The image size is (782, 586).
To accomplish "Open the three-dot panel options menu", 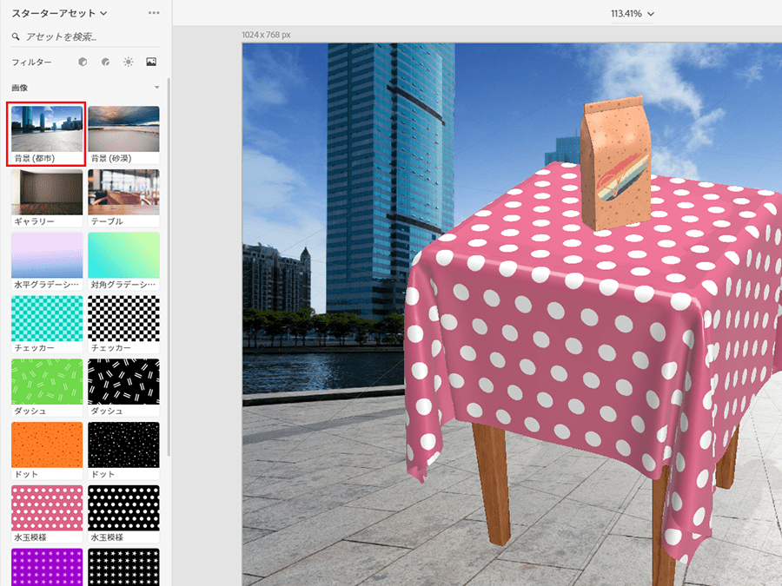I will 154,13.
